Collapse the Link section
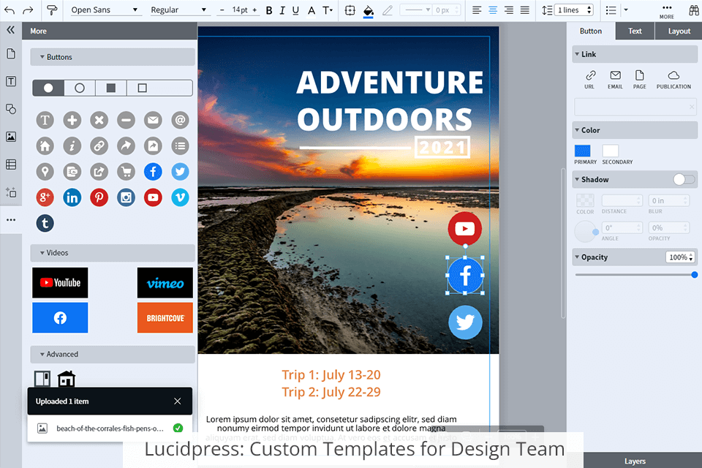This screenshot has width=702, height=468. pos(635,54)
